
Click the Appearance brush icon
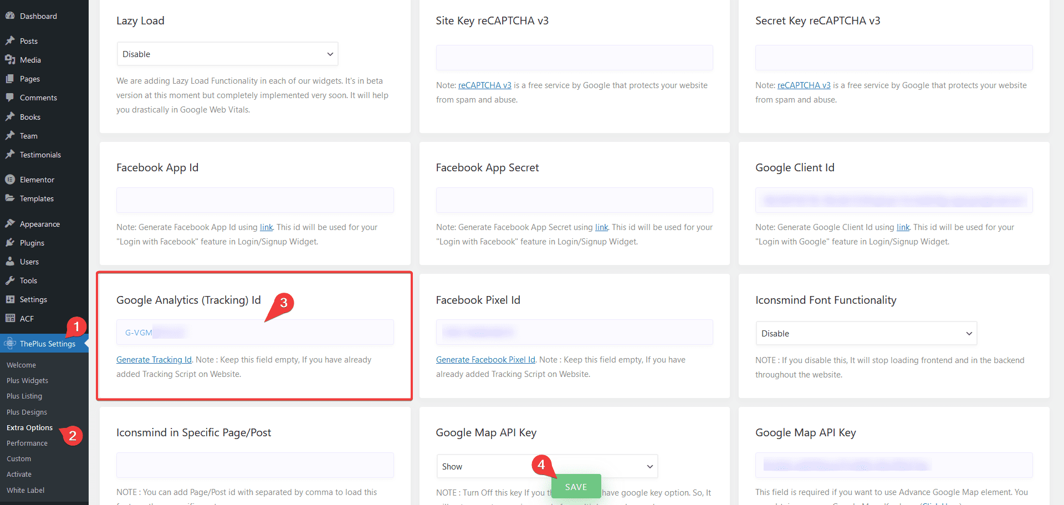pyautogui.click(x=10, y=224)
